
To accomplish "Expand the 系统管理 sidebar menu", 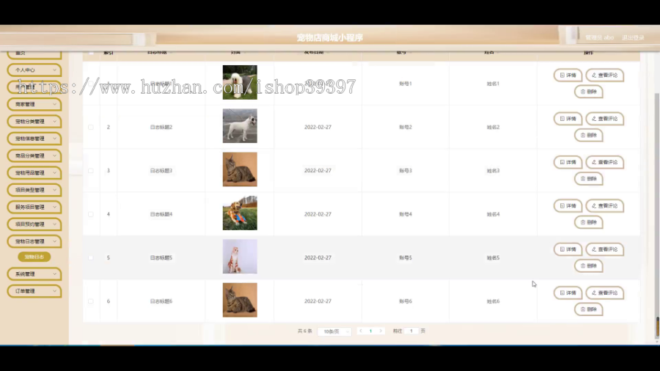I will click(x=34, y=273).
